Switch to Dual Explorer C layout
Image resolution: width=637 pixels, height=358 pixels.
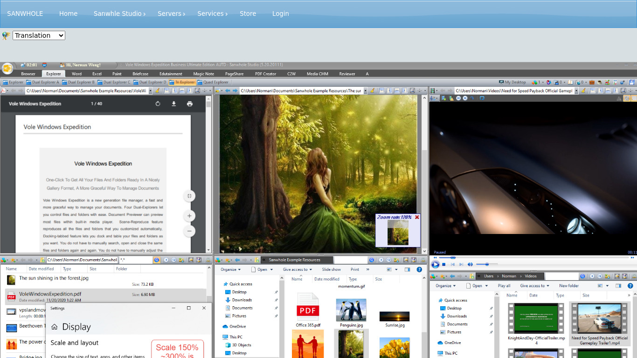click(x=114, y=82)
